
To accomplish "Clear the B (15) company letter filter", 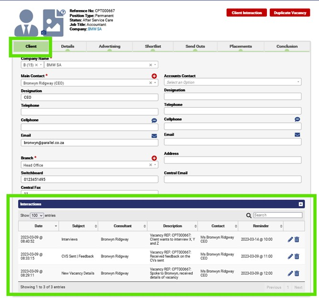I will 36,65.
